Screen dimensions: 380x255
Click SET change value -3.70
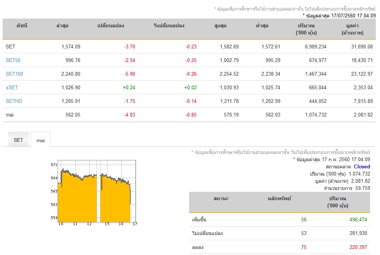point(130,47)
